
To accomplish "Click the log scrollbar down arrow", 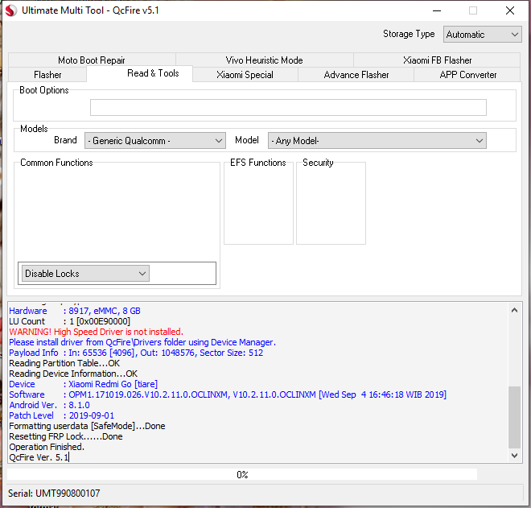I will pyautogui.click(x=514, y=456).
